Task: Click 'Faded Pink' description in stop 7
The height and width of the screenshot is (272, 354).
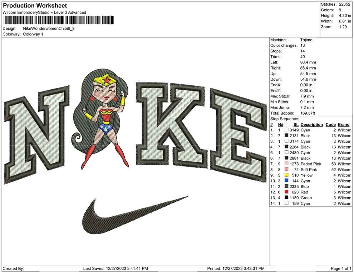Action: click(x=311, y=164)
